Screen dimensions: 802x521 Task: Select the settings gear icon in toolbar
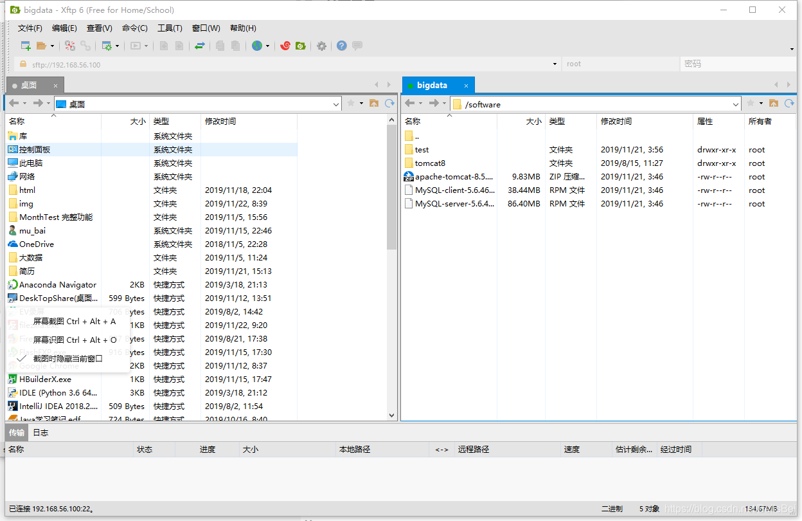tap(321, 46)
